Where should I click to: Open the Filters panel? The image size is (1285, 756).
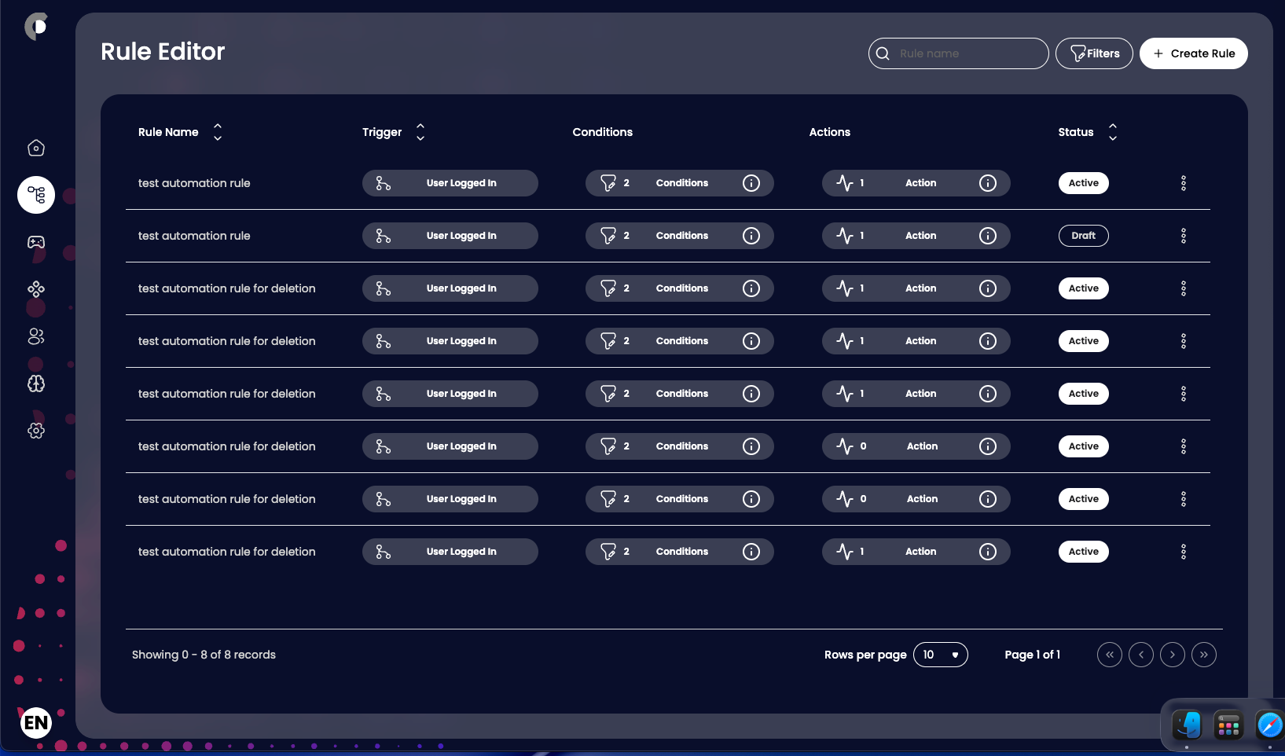[1094, 53]
